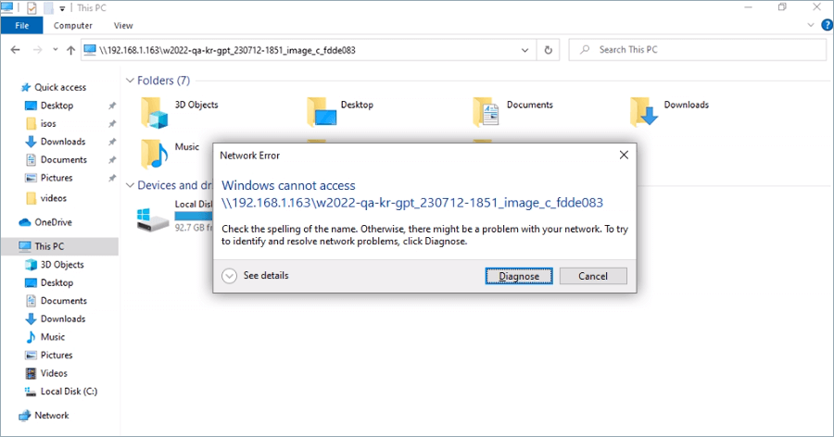Open Local Disk (C:) in navigation pane

click(x=69, y=391)
